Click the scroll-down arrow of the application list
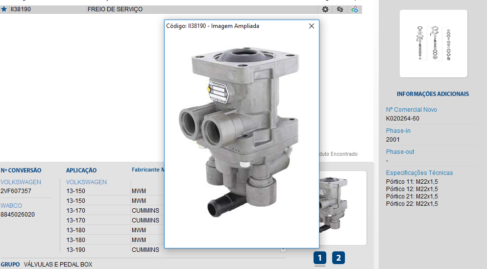Screen dimensions: 487x269 click(x=283, y=249)
